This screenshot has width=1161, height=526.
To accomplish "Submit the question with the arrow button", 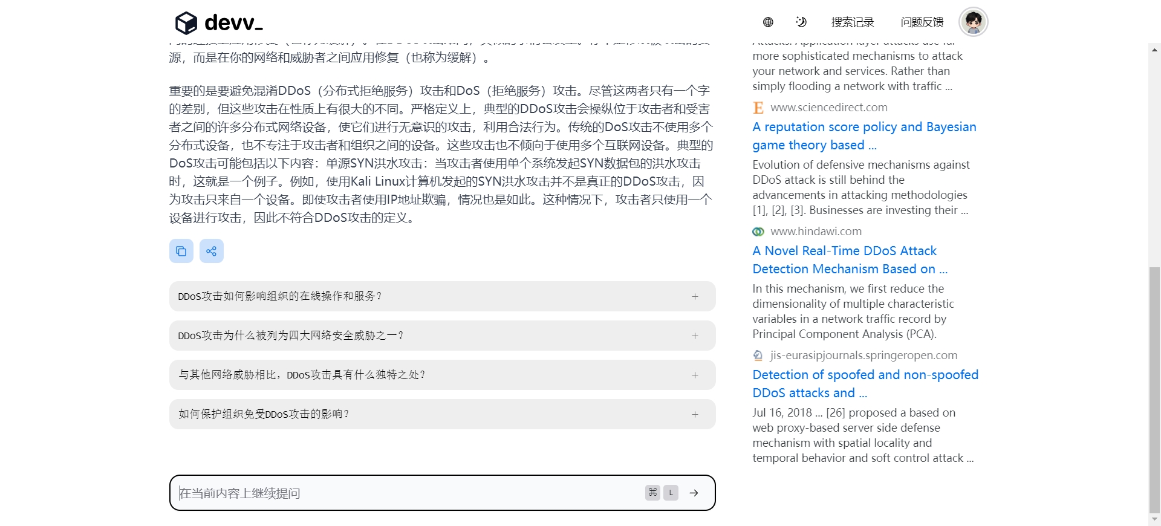I will [x=694, y=493].
